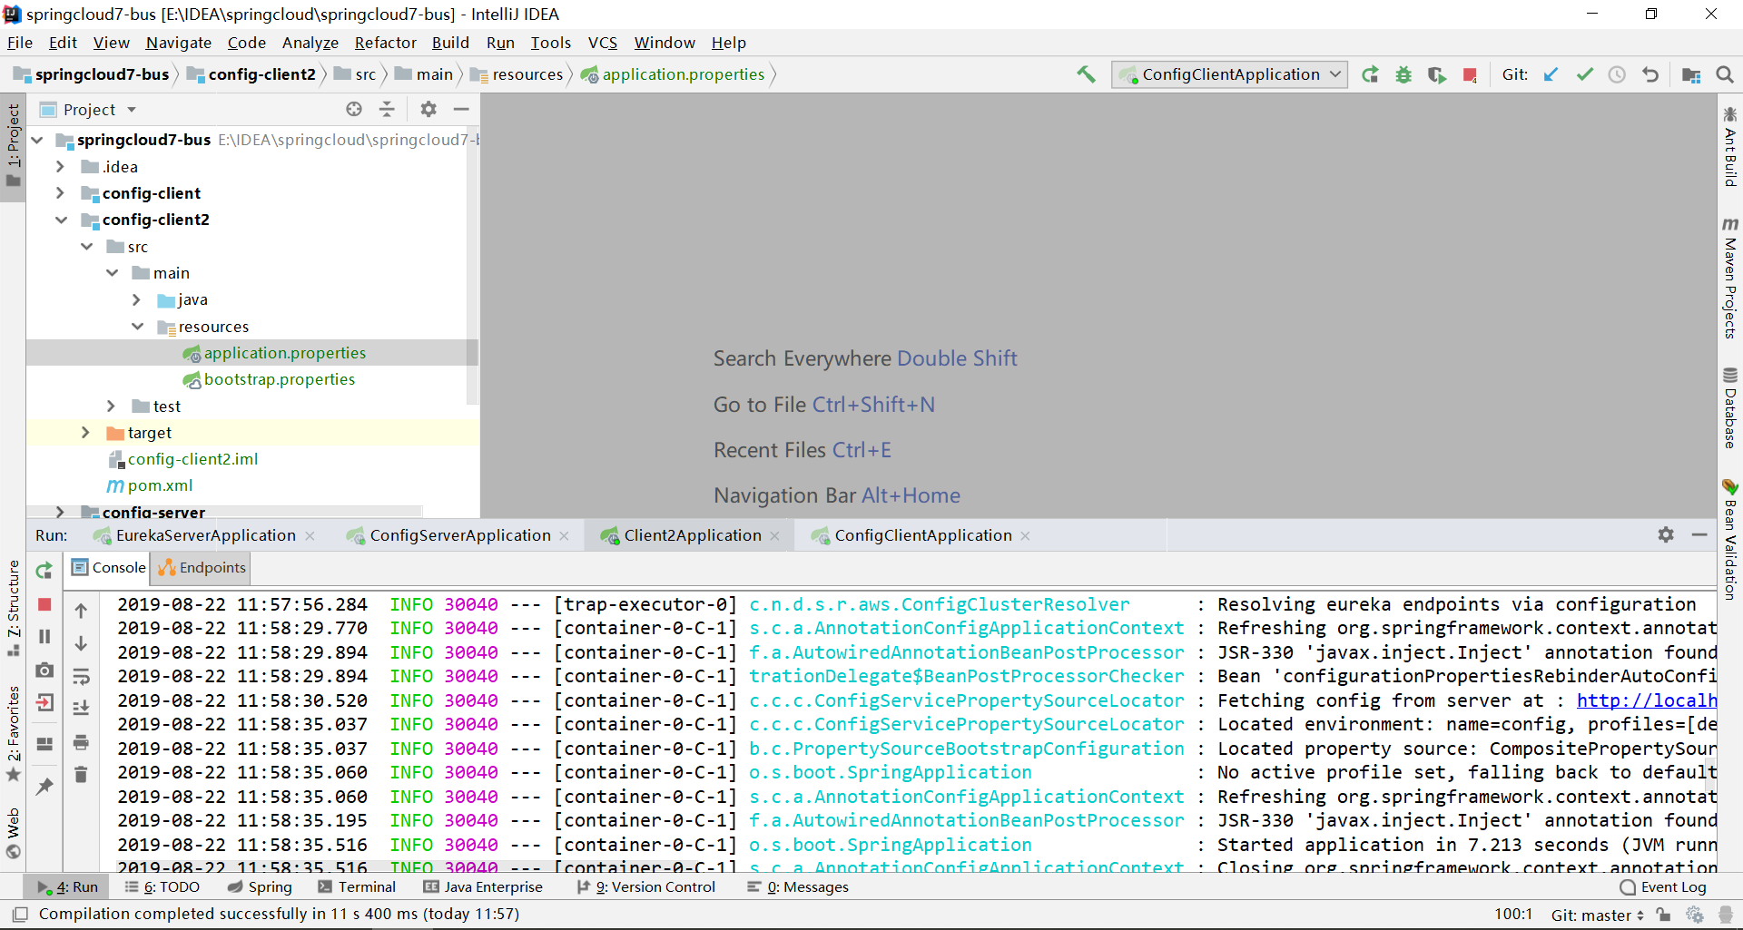
Task: Pin the current Run tab
Action: click(44, 787)
